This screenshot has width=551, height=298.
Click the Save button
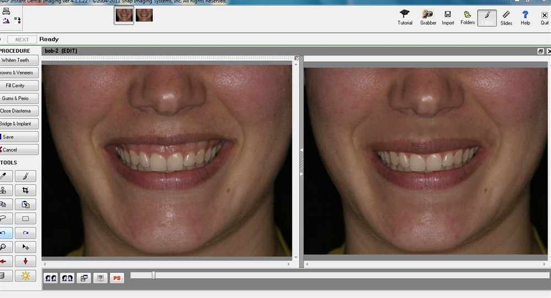tap(19, 137)
